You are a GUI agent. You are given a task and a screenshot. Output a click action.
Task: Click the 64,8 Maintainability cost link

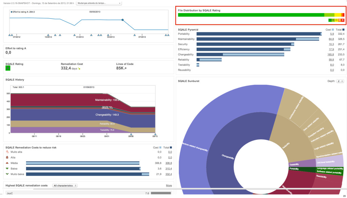(x=331, y=39)
